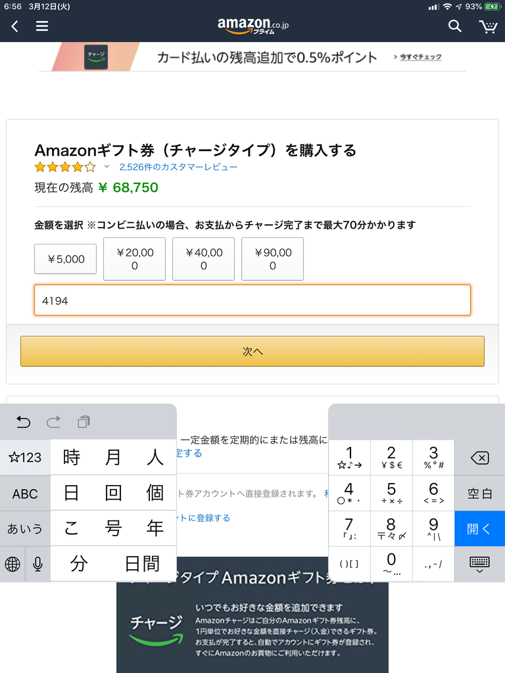This screenshot has height=673, width=505.
Task: Tap the blue 開く key
Action: point(479,529)
